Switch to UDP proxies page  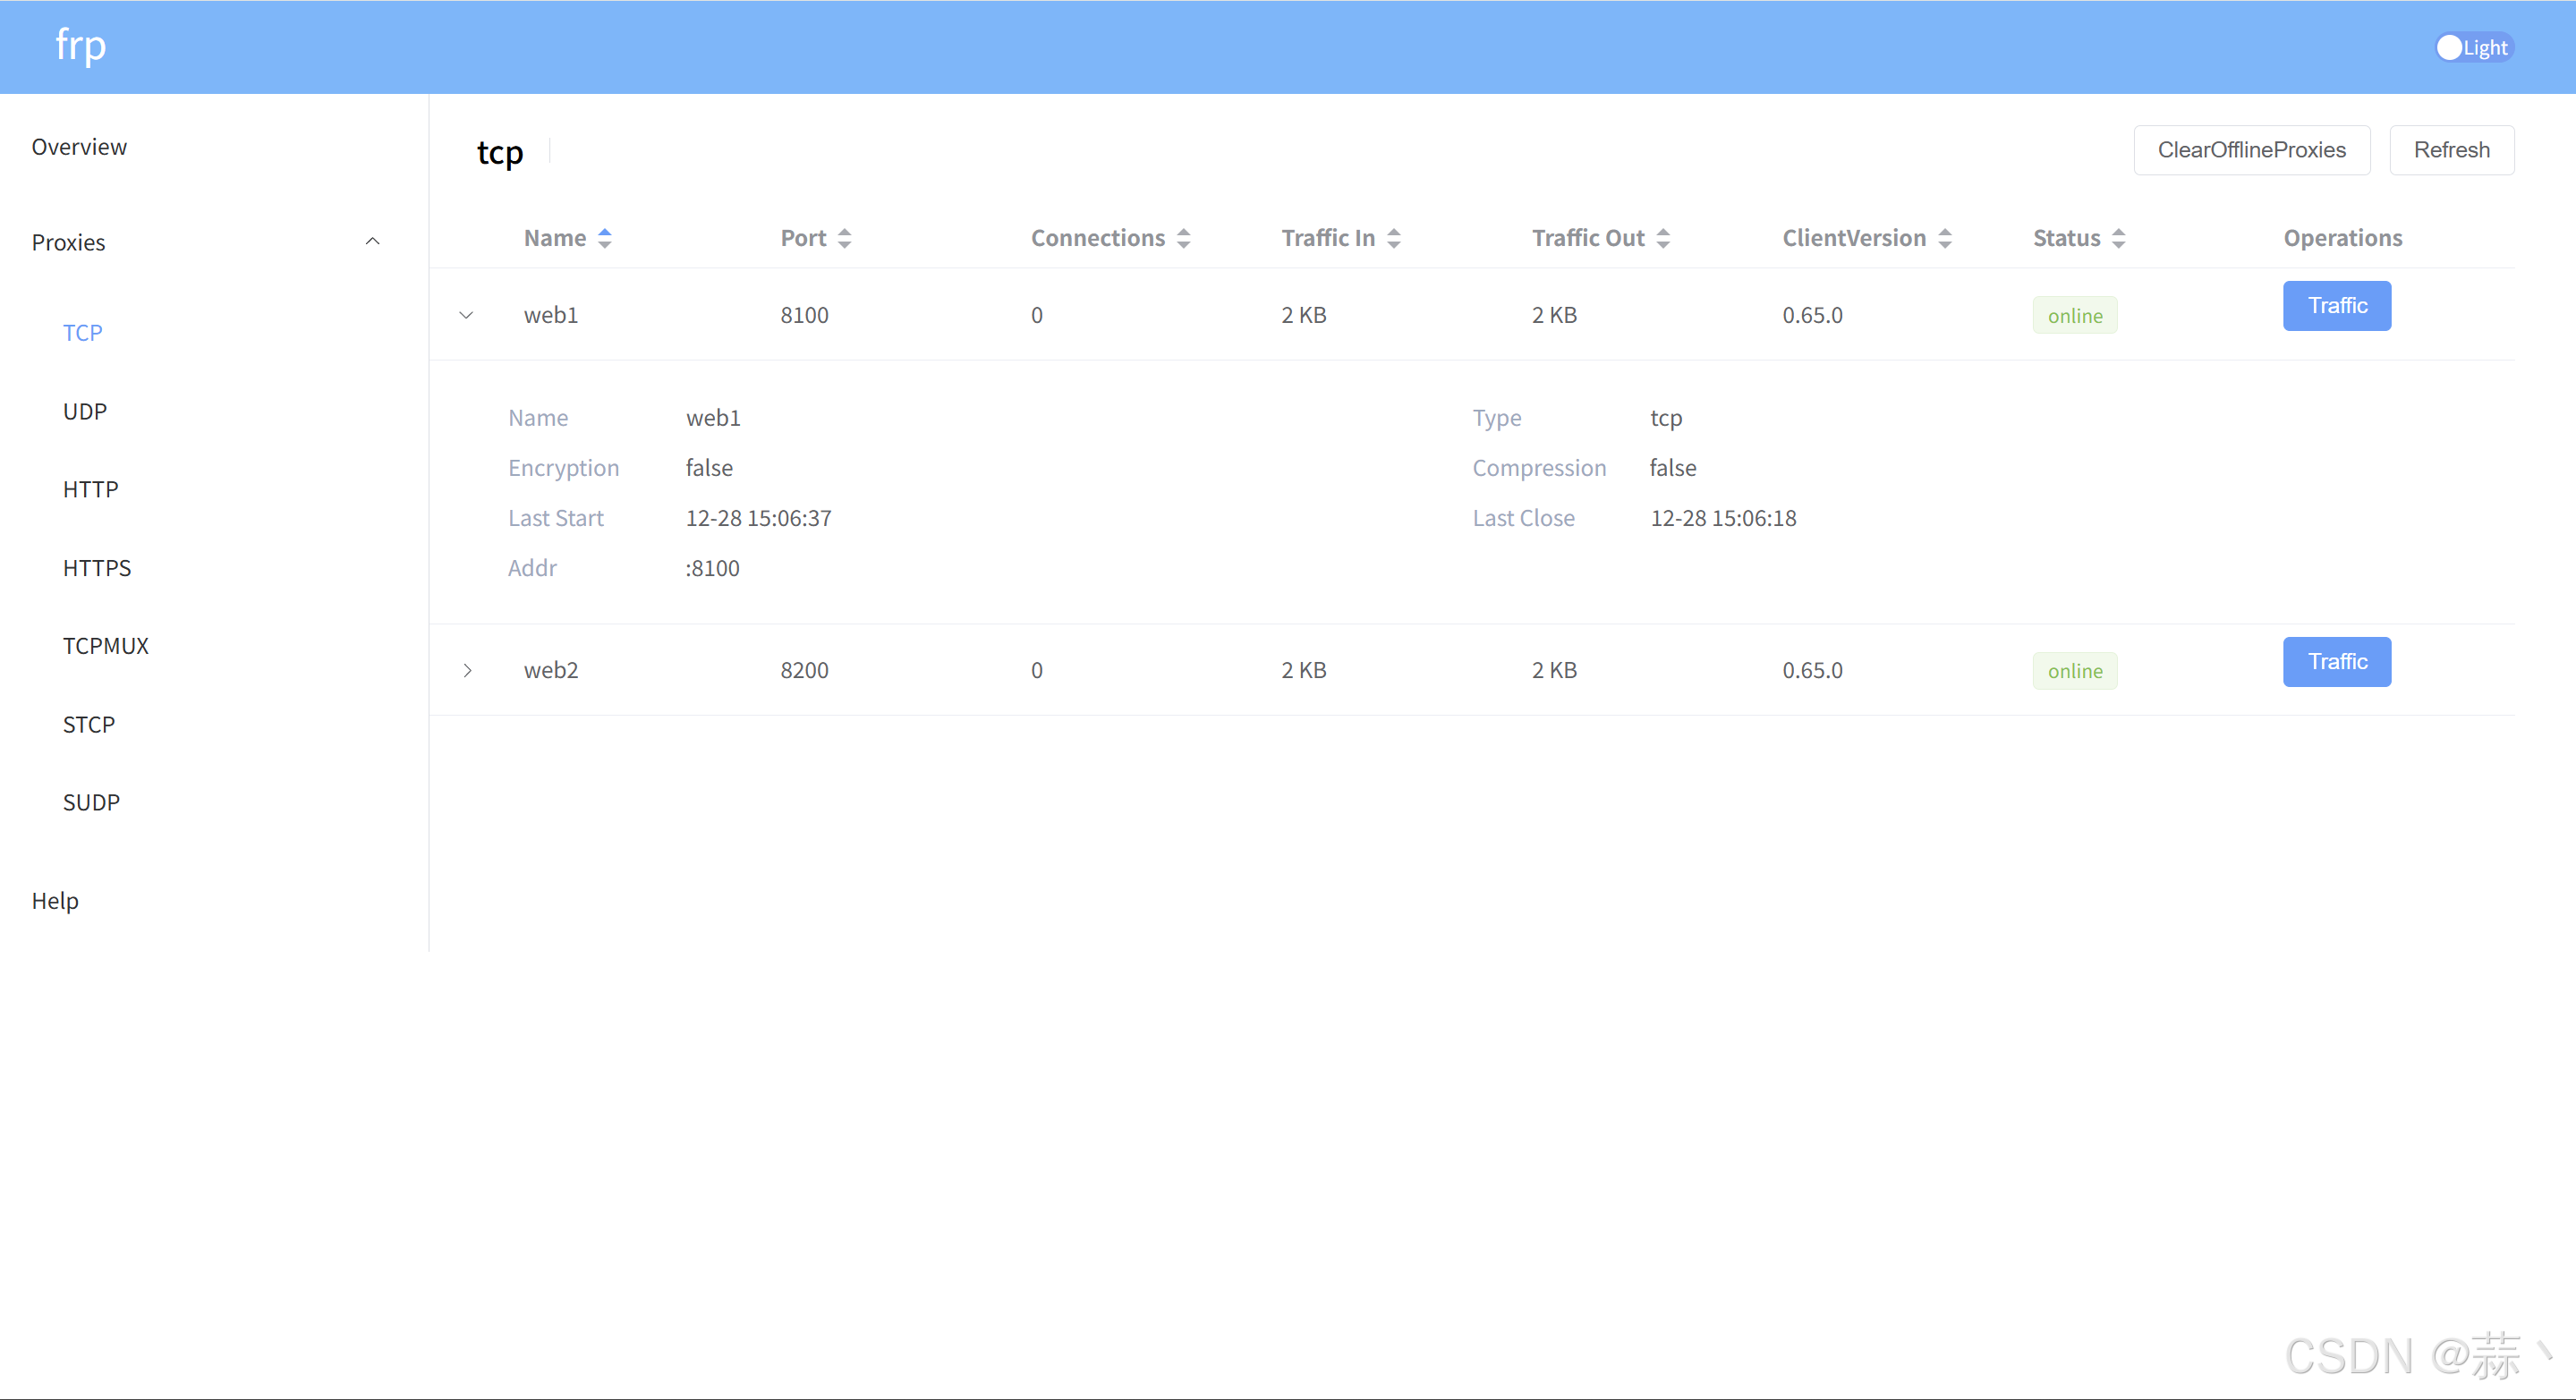85,411
